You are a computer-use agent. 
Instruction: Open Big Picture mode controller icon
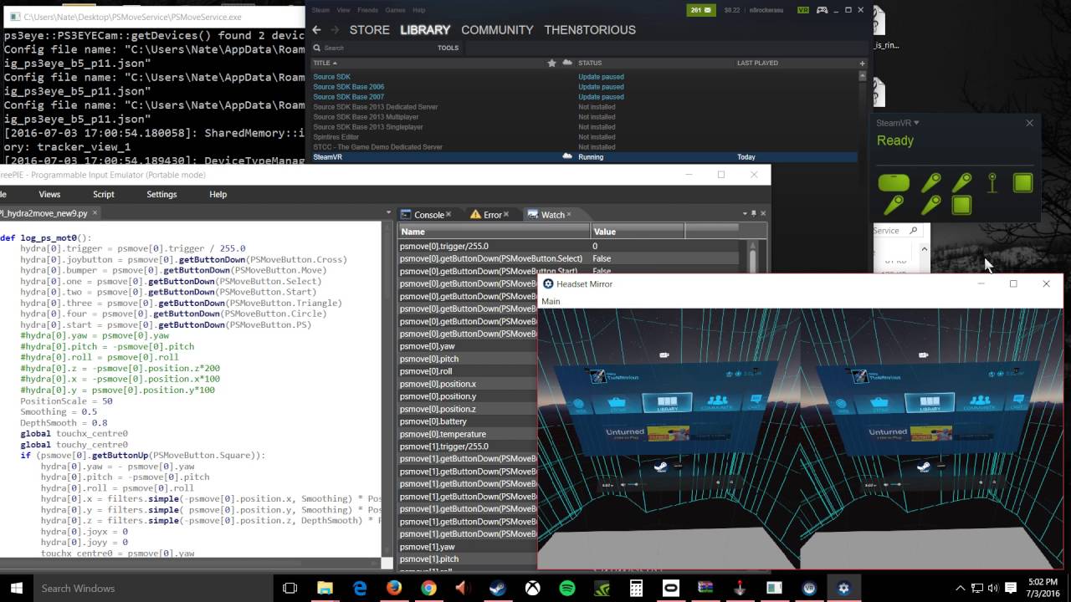pyautogui.click(x=822, y=10)
